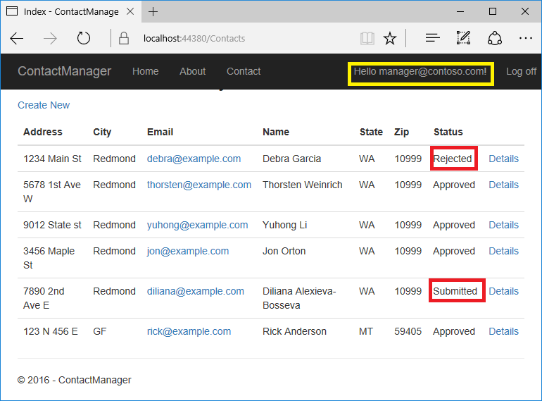The height and width of the screenshot is (401, 542).
Task: Click the Make a Web Note icon
Action: (463, 38)
